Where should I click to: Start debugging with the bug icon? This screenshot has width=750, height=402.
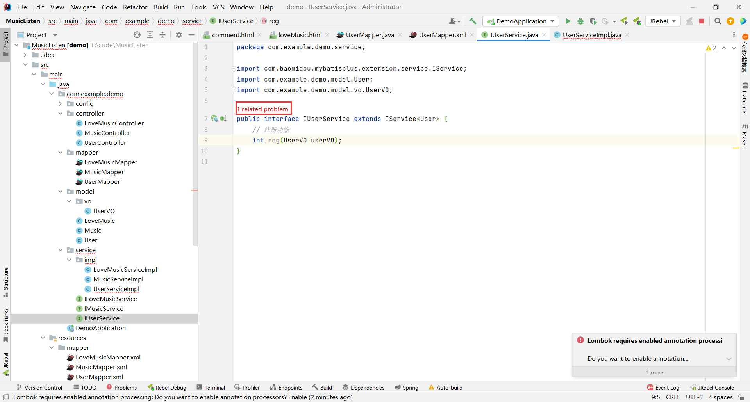click(580, 21)
